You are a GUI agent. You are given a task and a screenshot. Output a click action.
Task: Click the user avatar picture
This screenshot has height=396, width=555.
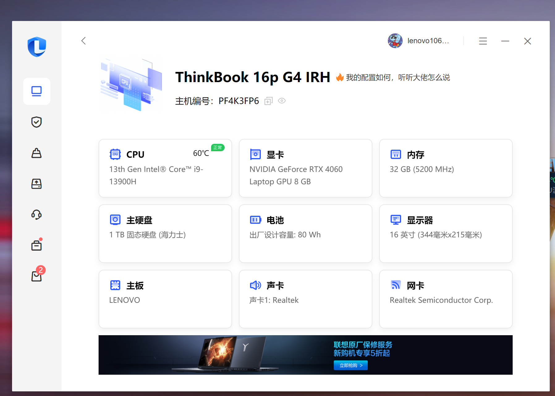pos(395,41)
